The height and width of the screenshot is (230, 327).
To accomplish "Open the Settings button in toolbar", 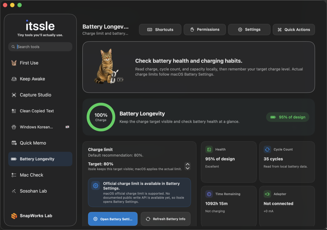I will [249, 30].
